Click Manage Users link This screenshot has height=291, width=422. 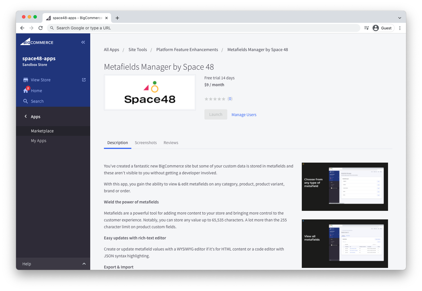click(x=244, y=115)
